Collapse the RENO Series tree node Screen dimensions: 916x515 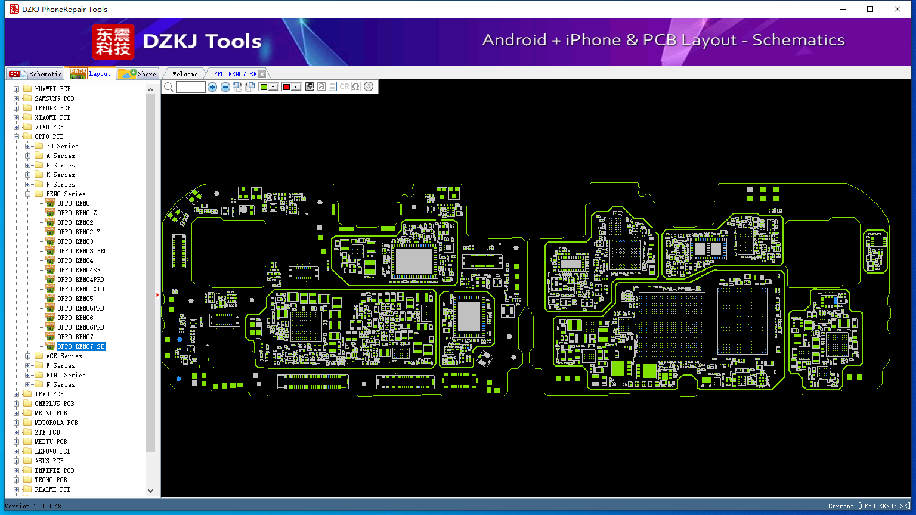coord(27,194)
